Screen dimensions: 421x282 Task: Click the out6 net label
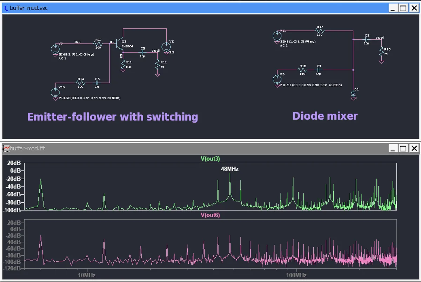click(380, 38)
